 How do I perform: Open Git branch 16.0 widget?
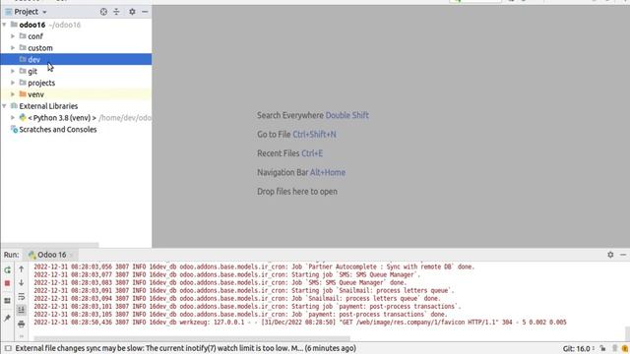(579, 348)
